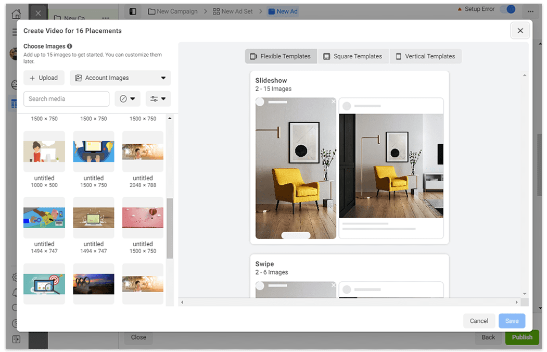This screenshot has height=352, width=547.
Task: Switch to the Vertical Templates tab
Action: pyautogui.click(x=425, y=56)
